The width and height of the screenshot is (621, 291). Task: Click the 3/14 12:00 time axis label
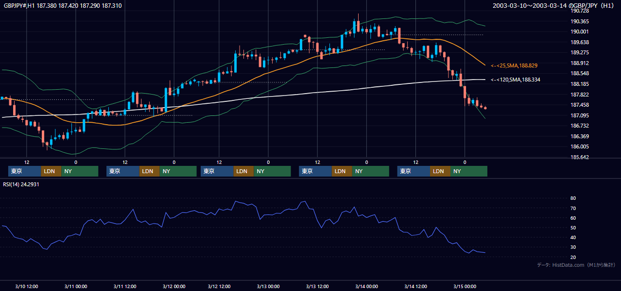click(x=415, y=286)
